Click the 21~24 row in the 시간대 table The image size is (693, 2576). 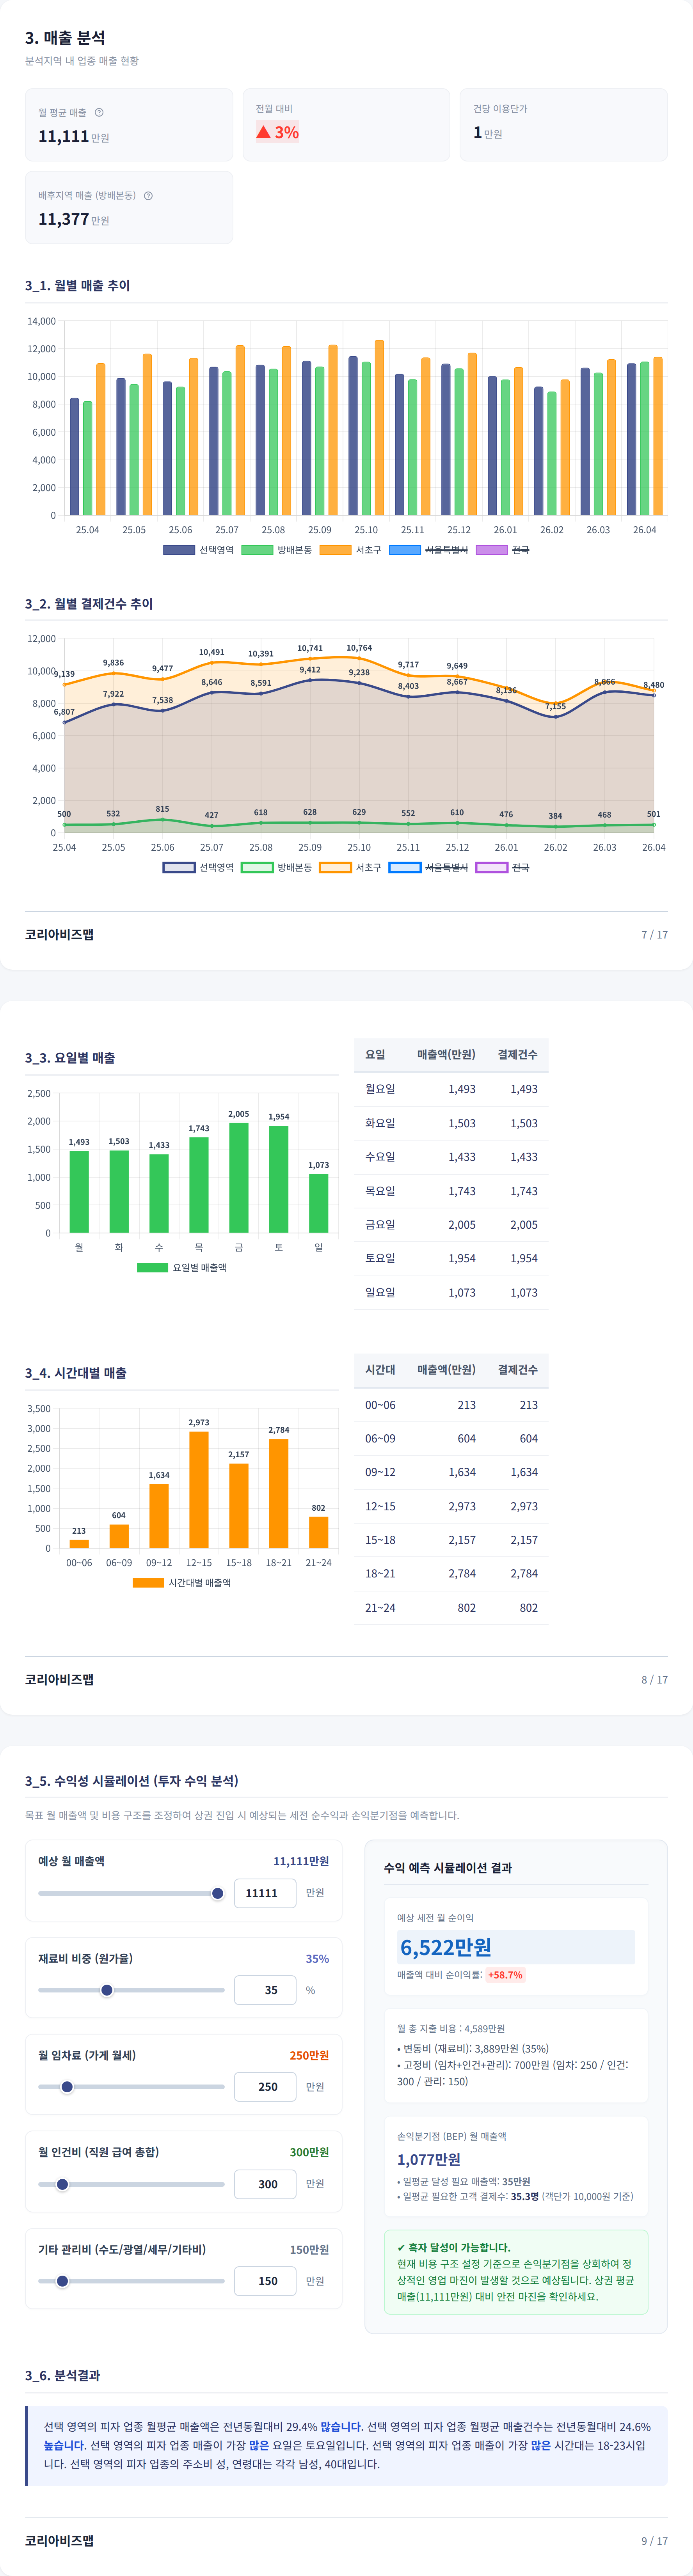pyautogui.click(x=451, y=1608)
